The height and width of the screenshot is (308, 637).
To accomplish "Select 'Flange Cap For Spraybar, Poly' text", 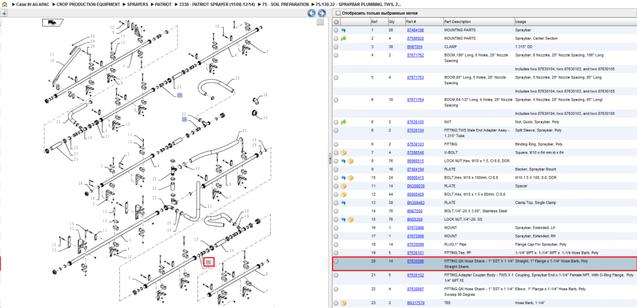I will point(541,244).
